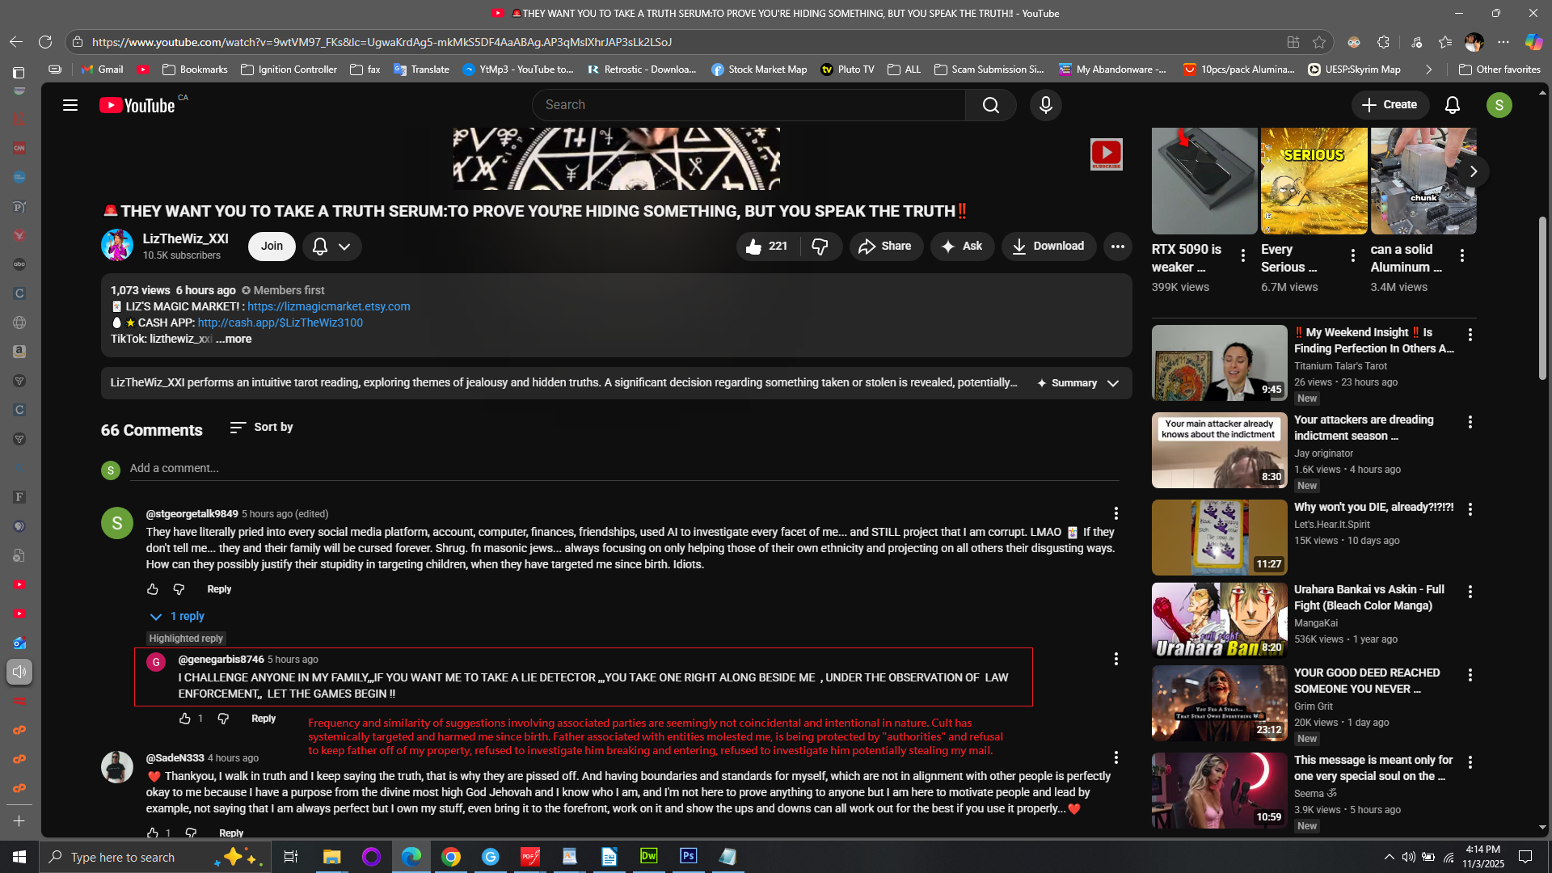Screen dimensions: 1552x873
Task: Open the Urahara Bankai vs Askin thumbnail
Action: [x=1219, y=620]
